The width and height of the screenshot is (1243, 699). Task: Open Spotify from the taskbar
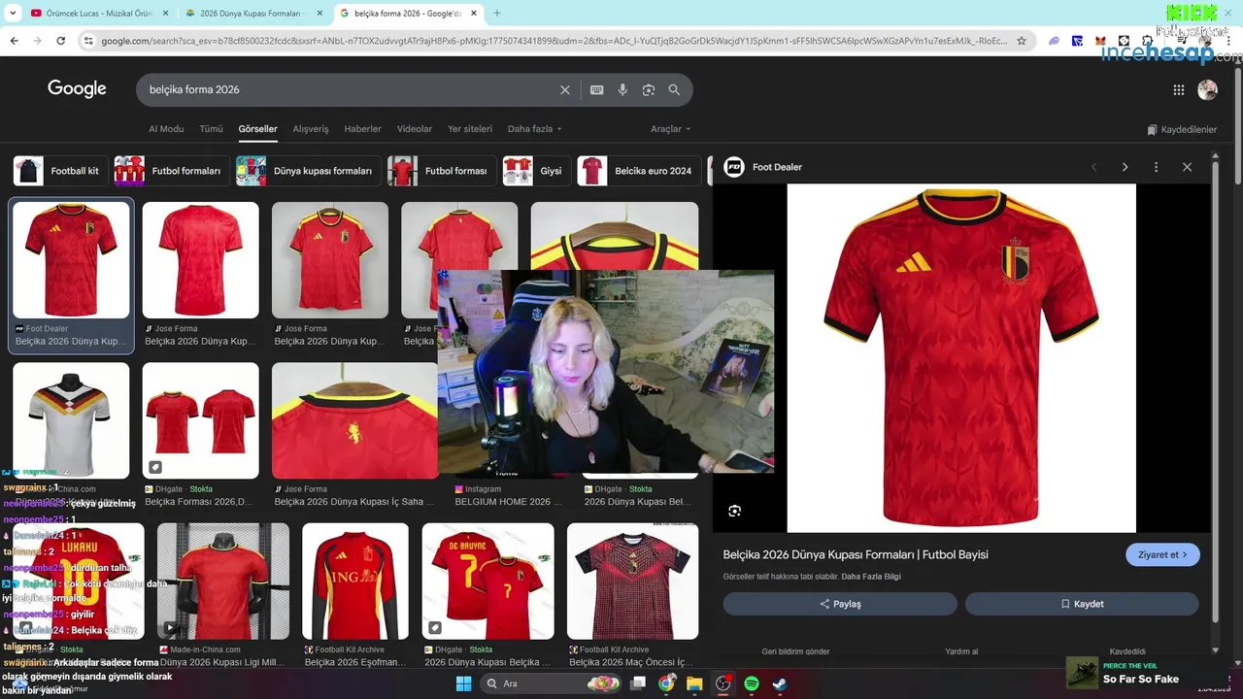[752, 683]
